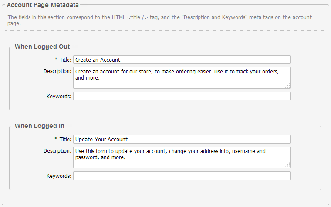Grab the resize handle of the logged-in Description box
Screen dimensions: 331x207
[x=287, y=165]
